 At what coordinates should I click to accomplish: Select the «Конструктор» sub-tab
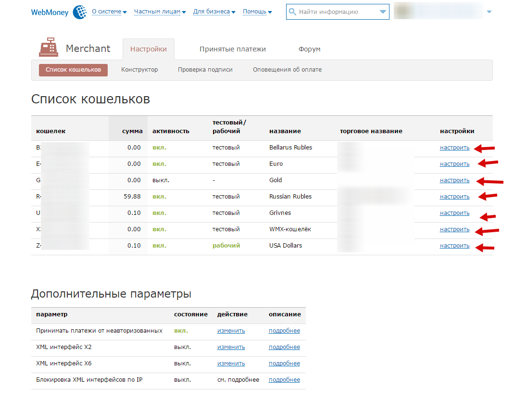coord(139,70)
